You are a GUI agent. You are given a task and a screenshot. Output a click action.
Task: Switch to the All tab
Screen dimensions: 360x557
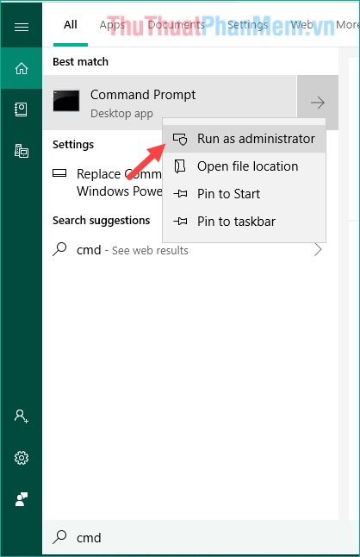(71, 25)
